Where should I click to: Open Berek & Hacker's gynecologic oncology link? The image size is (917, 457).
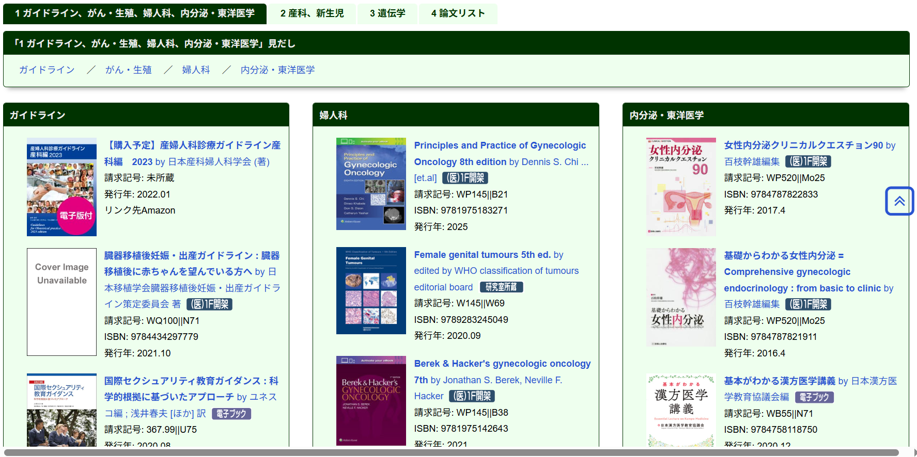click(502, 380)
